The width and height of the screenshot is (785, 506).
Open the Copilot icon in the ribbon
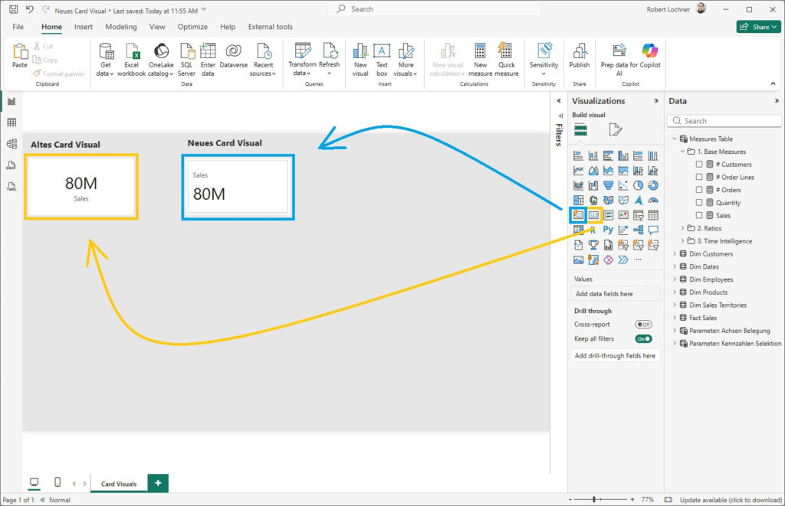pos(650,52)
